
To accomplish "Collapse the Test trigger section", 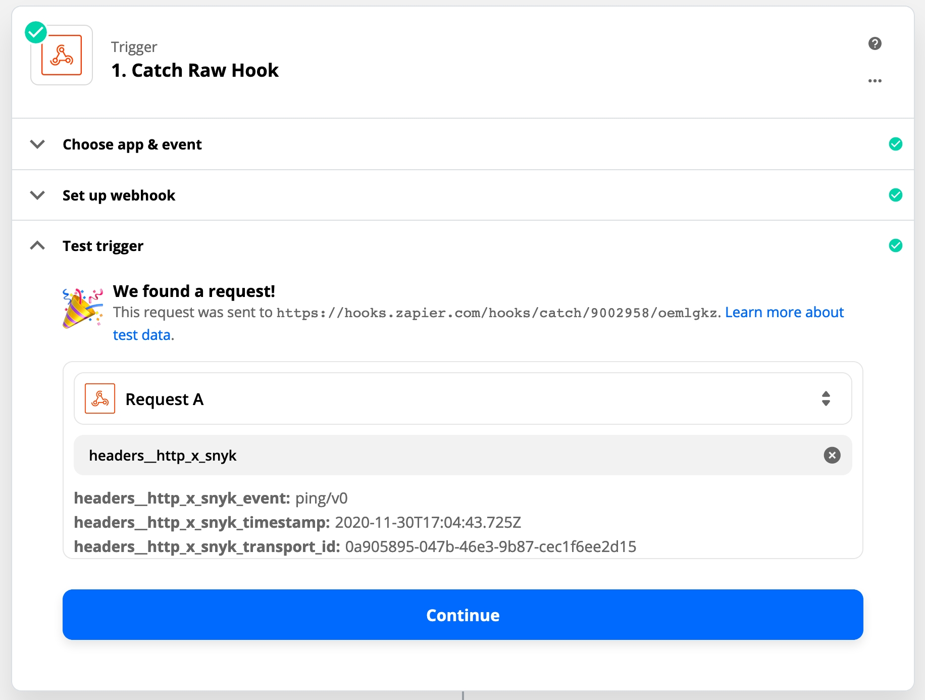I will pyautogui.click(x=37, y=245).
